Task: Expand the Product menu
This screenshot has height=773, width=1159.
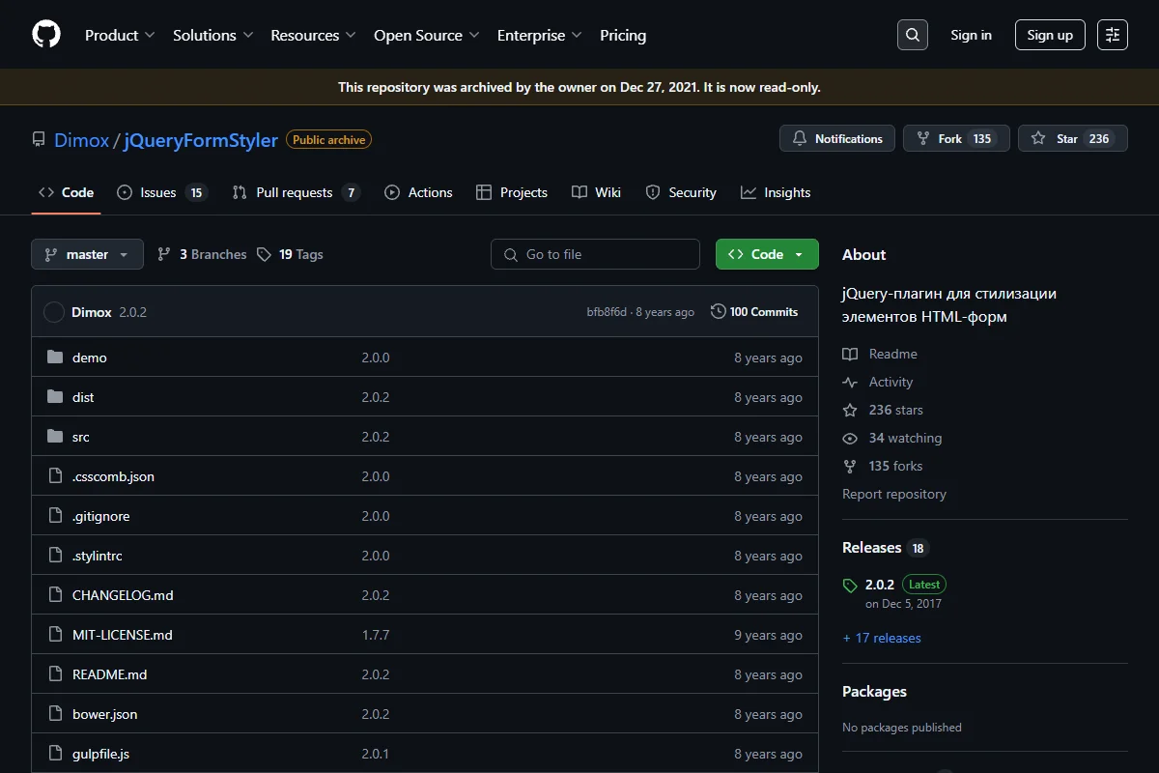Action: (x=120, y=35)
